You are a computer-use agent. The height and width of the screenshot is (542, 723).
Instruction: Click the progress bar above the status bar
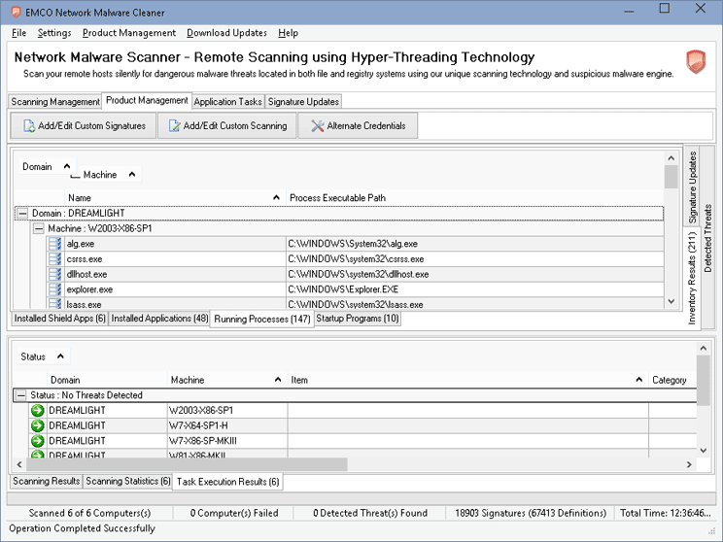(x=361, y=498)
